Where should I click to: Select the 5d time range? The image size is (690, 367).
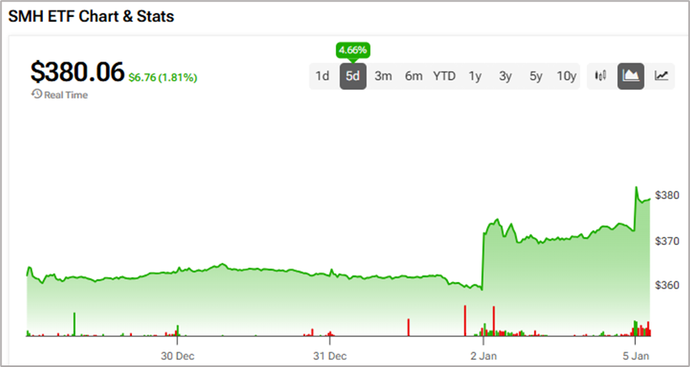click(x=353, y=76)
